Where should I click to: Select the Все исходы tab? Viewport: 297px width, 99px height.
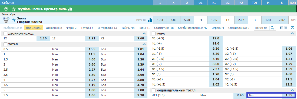point(34,28)
